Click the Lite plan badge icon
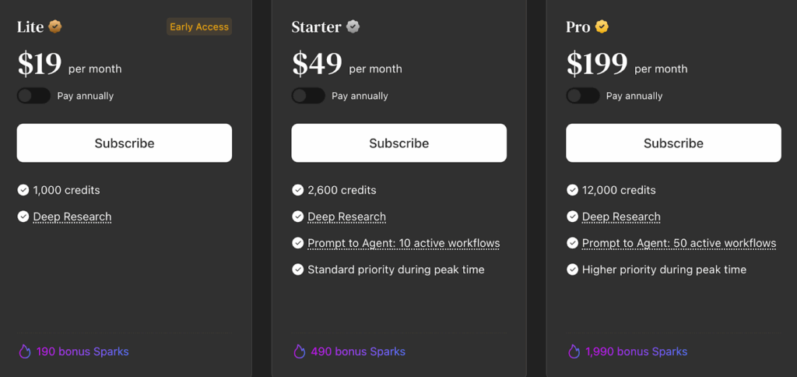797x377 pixels. coord(55,26)
